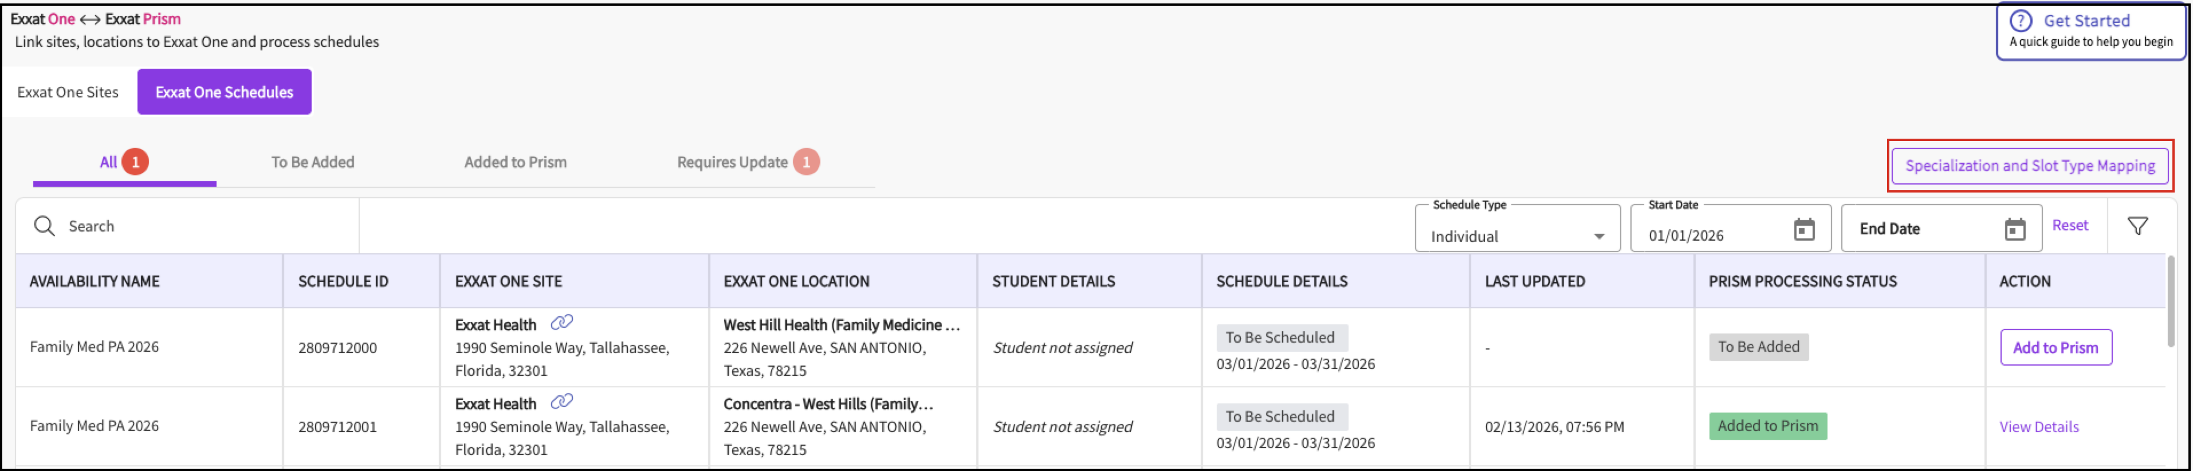Select the All schedules tab
The width and height of the screenshot is (2193, 471).
(x=109, y=162)
